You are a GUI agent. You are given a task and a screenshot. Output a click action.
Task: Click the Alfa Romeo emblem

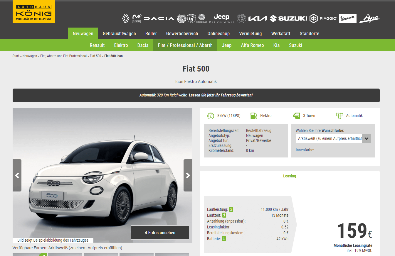point(241,18)
